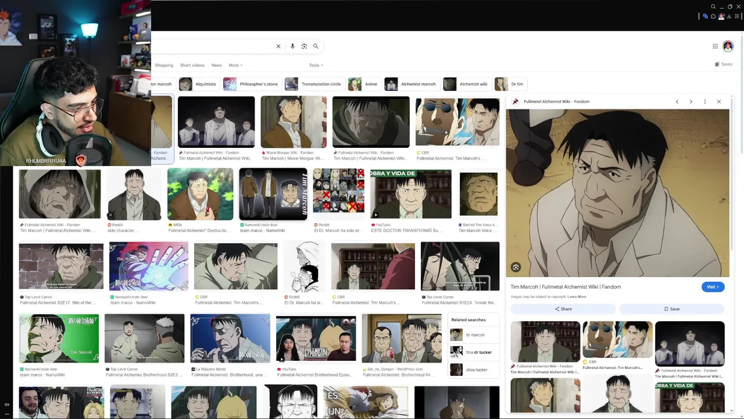Switch to the Short videos tab
Screen dimensions: 744x419
coord(192,65)
